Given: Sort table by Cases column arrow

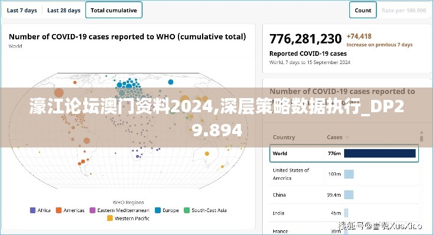Looking at the screenshot, I should pyautogui.click(x=348, y=137).
